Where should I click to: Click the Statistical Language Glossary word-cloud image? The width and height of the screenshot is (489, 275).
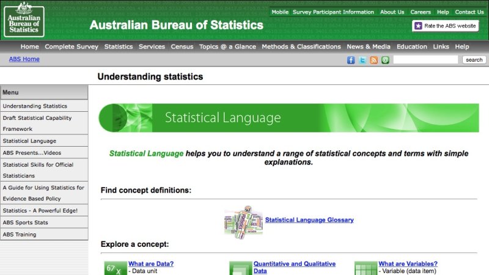[243, 222]
